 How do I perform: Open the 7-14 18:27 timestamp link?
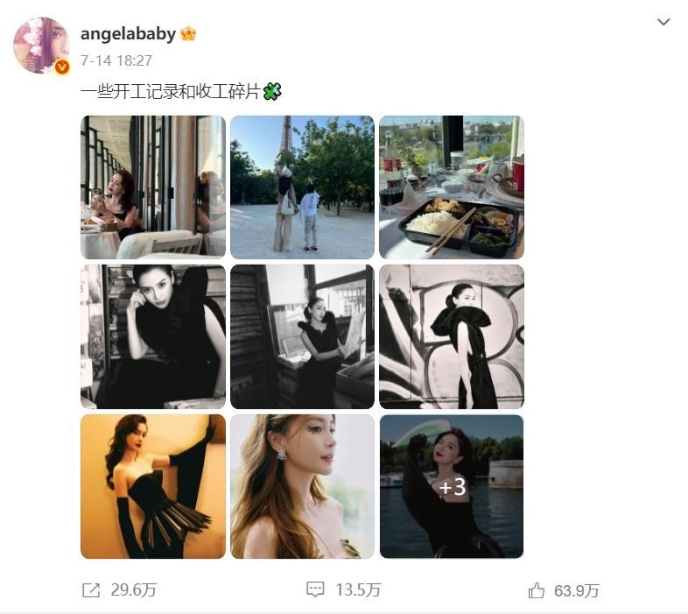pos(116,60)
